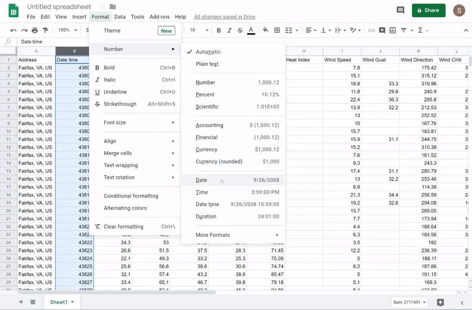This screenshot has height=310, width=472.
Task: Insert a comment via toolbar icon
Action: click(x=382, y=30)
